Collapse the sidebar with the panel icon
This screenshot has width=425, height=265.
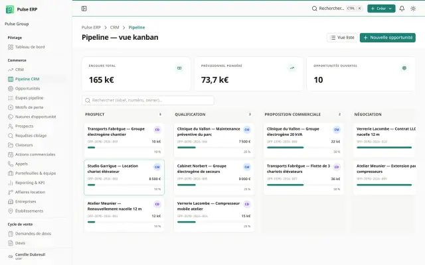84,9
